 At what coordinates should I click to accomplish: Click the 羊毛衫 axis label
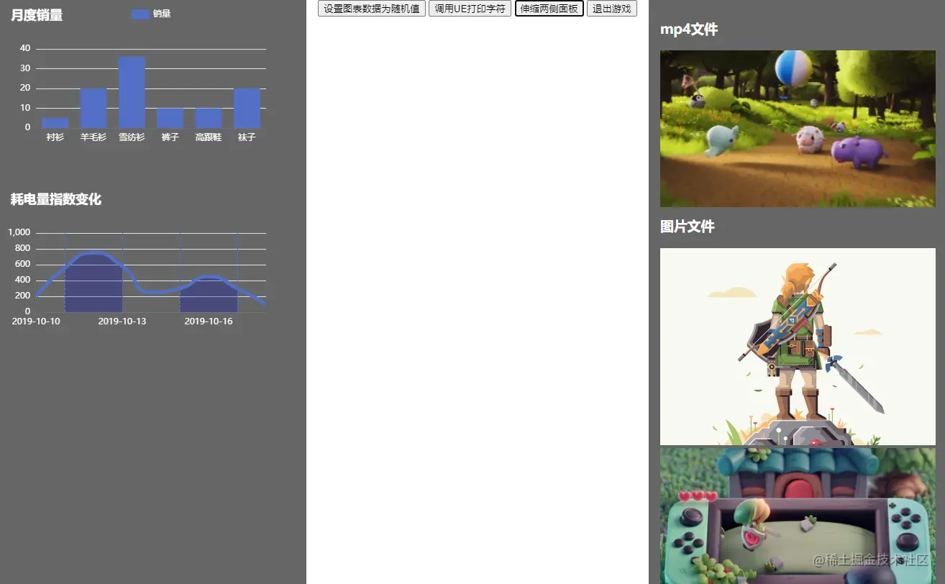(93, 137)
